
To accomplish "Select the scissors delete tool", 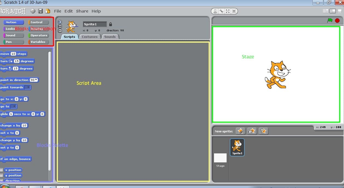I will 221,11.
